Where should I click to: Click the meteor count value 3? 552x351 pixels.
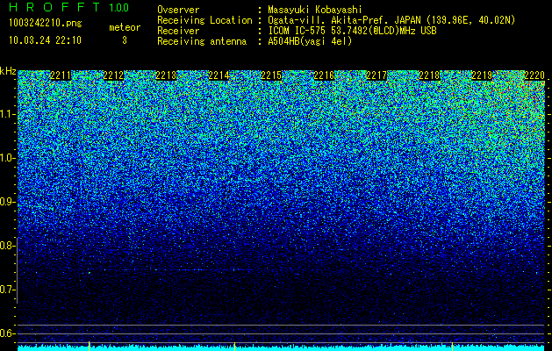[125, 40]
